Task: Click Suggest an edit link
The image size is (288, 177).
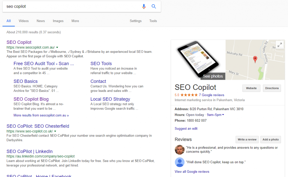Action: (x=186, y=129)
